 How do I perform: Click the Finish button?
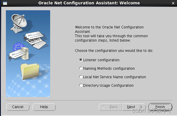tap(160, 107)
